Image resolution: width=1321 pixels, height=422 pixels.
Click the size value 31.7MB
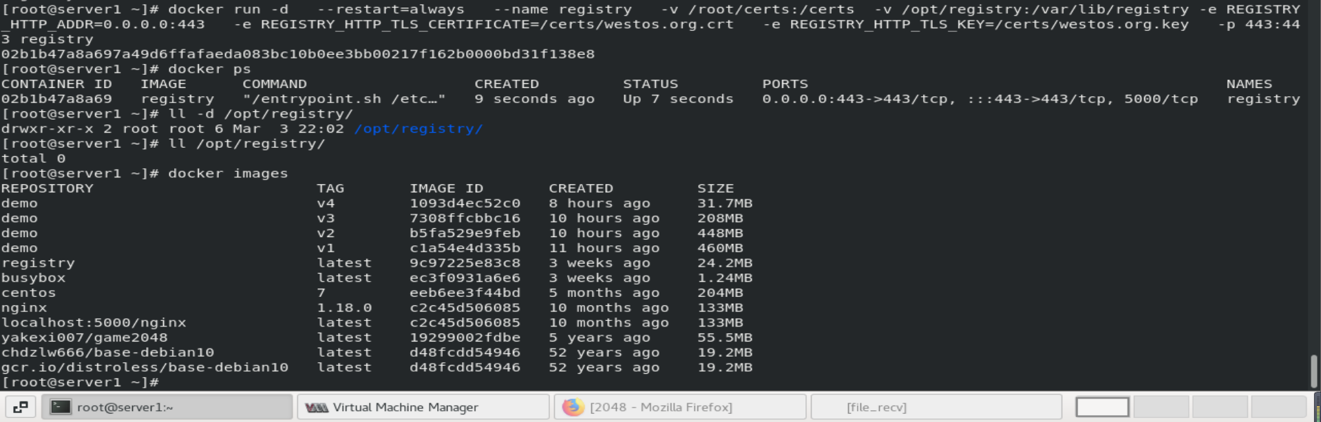tap(725, 203)
